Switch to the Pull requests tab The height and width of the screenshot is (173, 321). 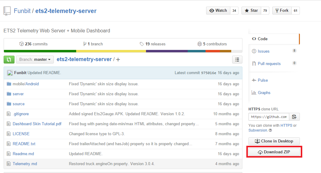tap(269, 64)
